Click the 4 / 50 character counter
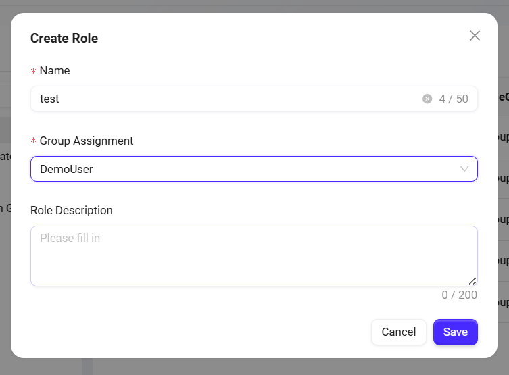The image size is (509, 375). pos(454,99)
